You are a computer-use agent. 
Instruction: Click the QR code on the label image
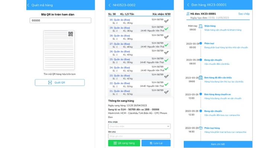click(71, 34)
